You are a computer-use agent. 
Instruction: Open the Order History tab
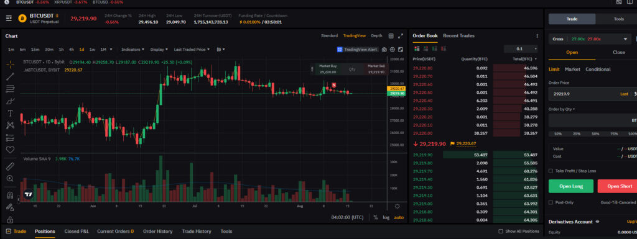tap(157, 232)
